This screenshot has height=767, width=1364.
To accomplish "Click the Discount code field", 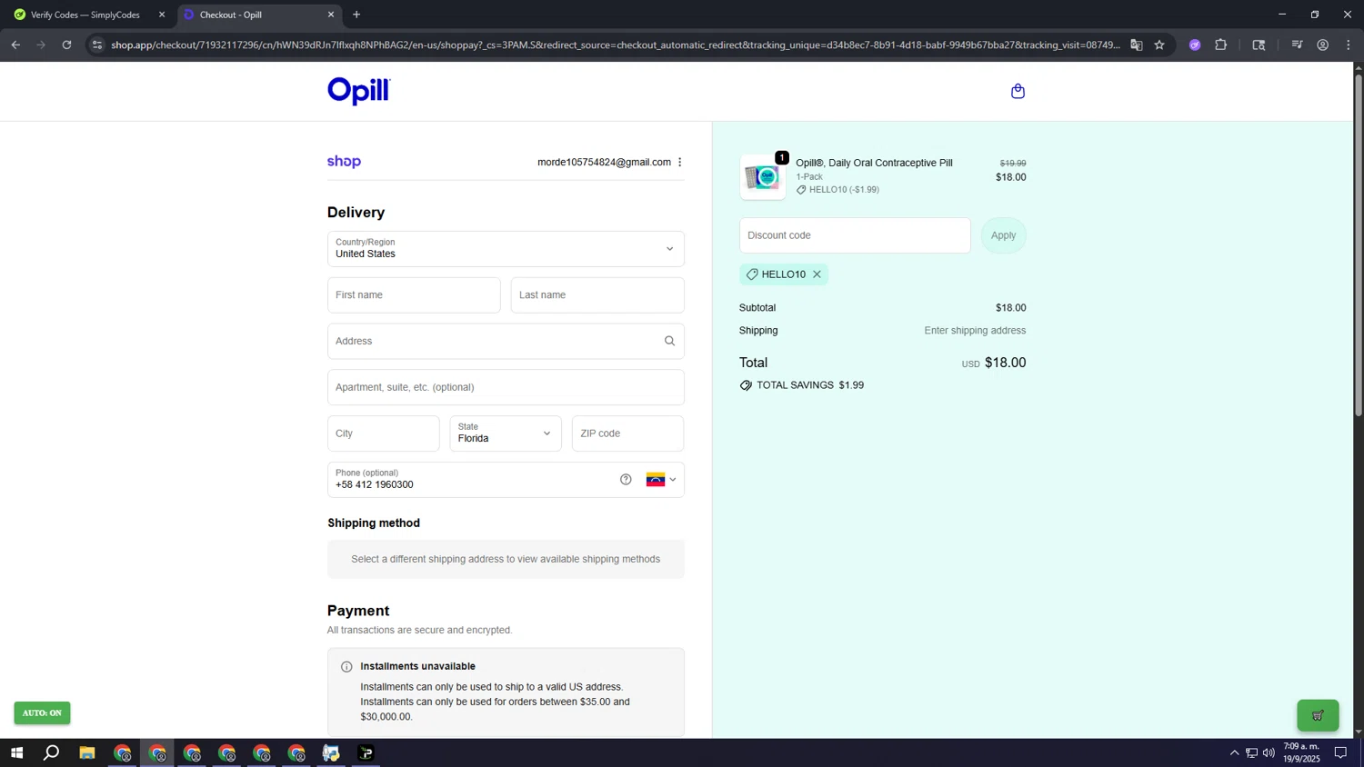I will pyautogui.click(x=855, y=235).
